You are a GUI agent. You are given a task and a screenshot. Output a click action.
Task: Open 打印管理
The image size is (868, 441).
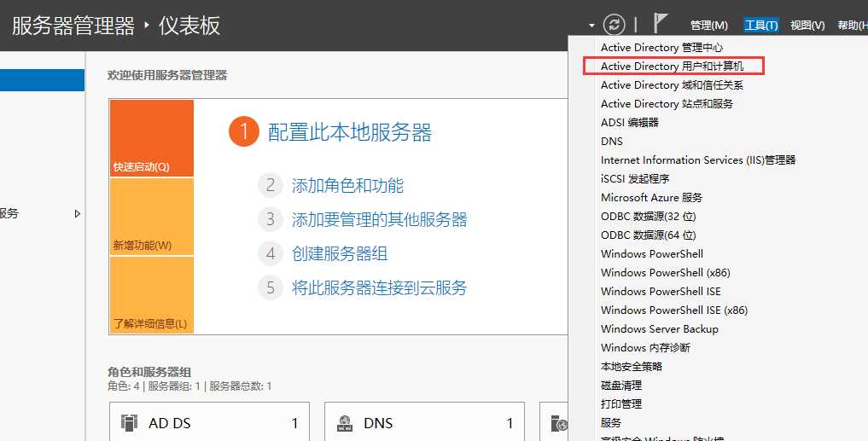click(621, 404)
